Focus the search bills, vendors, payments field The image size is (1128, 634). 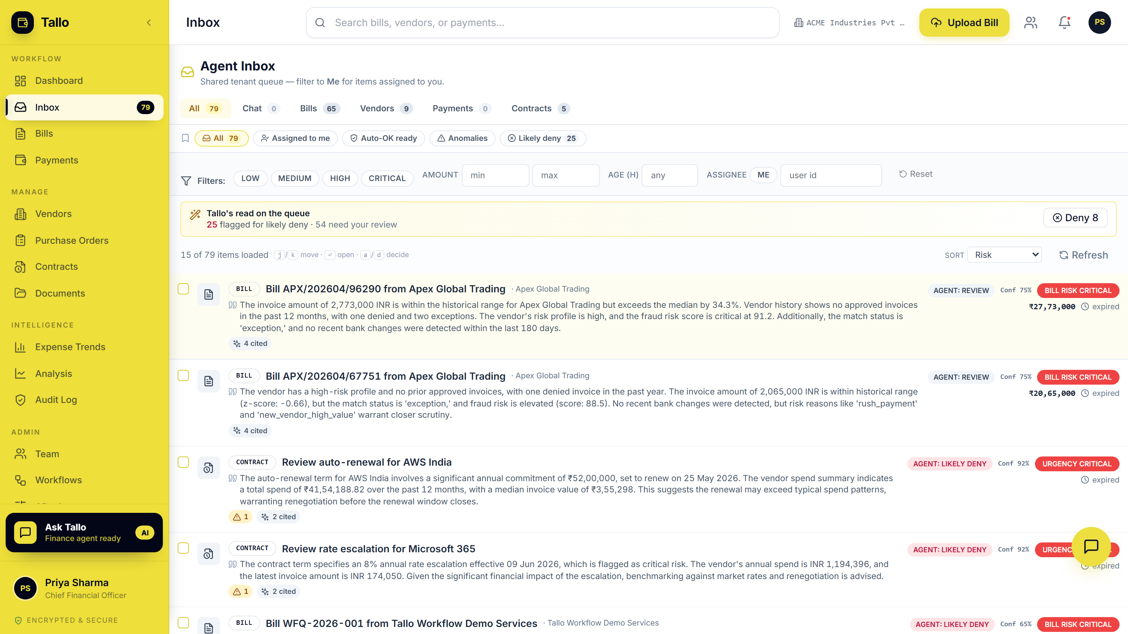tap(542, 22)
